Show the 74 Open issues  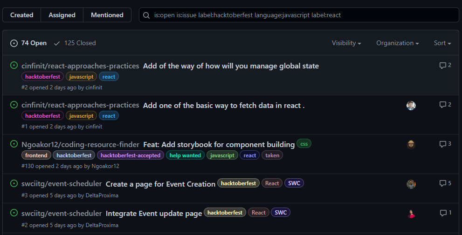[28, 43]
